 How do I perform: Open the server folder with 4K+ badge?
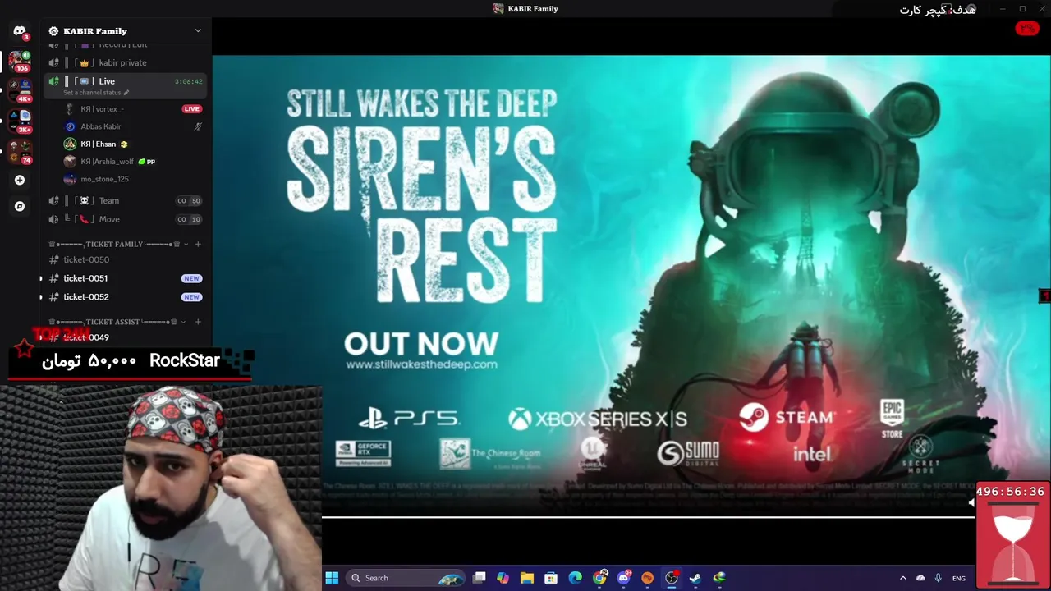point(20,90)
